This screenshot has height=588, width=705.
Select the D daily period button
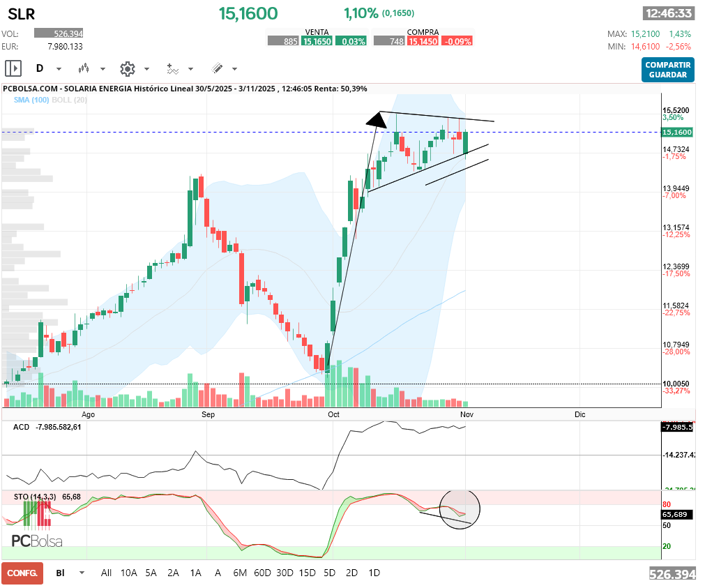point(40,68)
